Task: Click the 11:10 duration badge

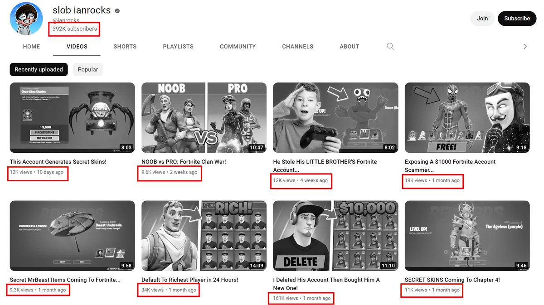Action: [388, 266]
